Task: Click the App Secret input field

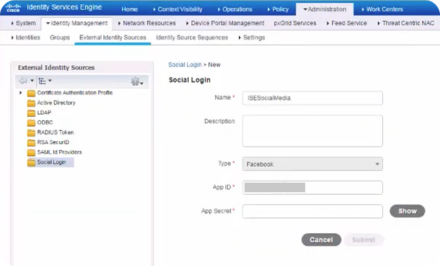Action: tap(312, 211)
